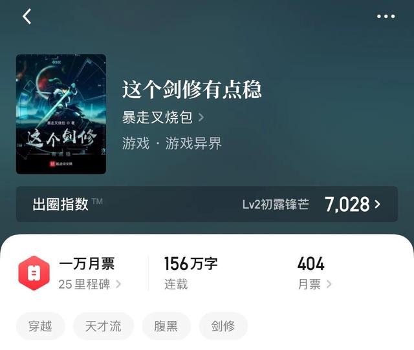Tap the Lv2初露锋芒 level label

pos(276,204)
